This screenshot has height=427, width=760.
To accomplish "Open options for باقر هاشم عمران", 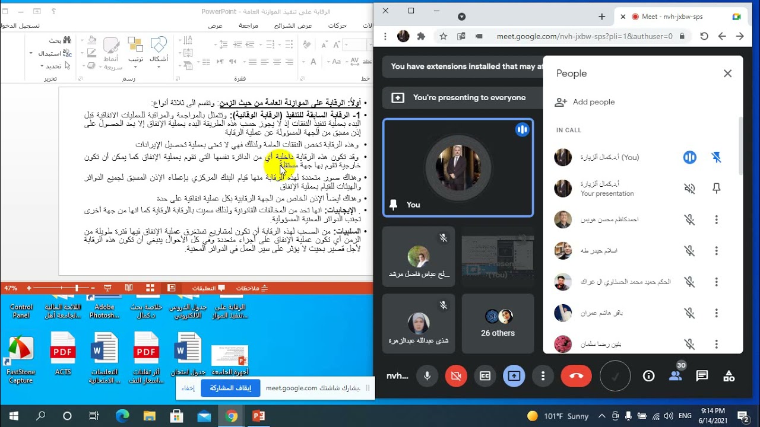I will tap(717, 313).
